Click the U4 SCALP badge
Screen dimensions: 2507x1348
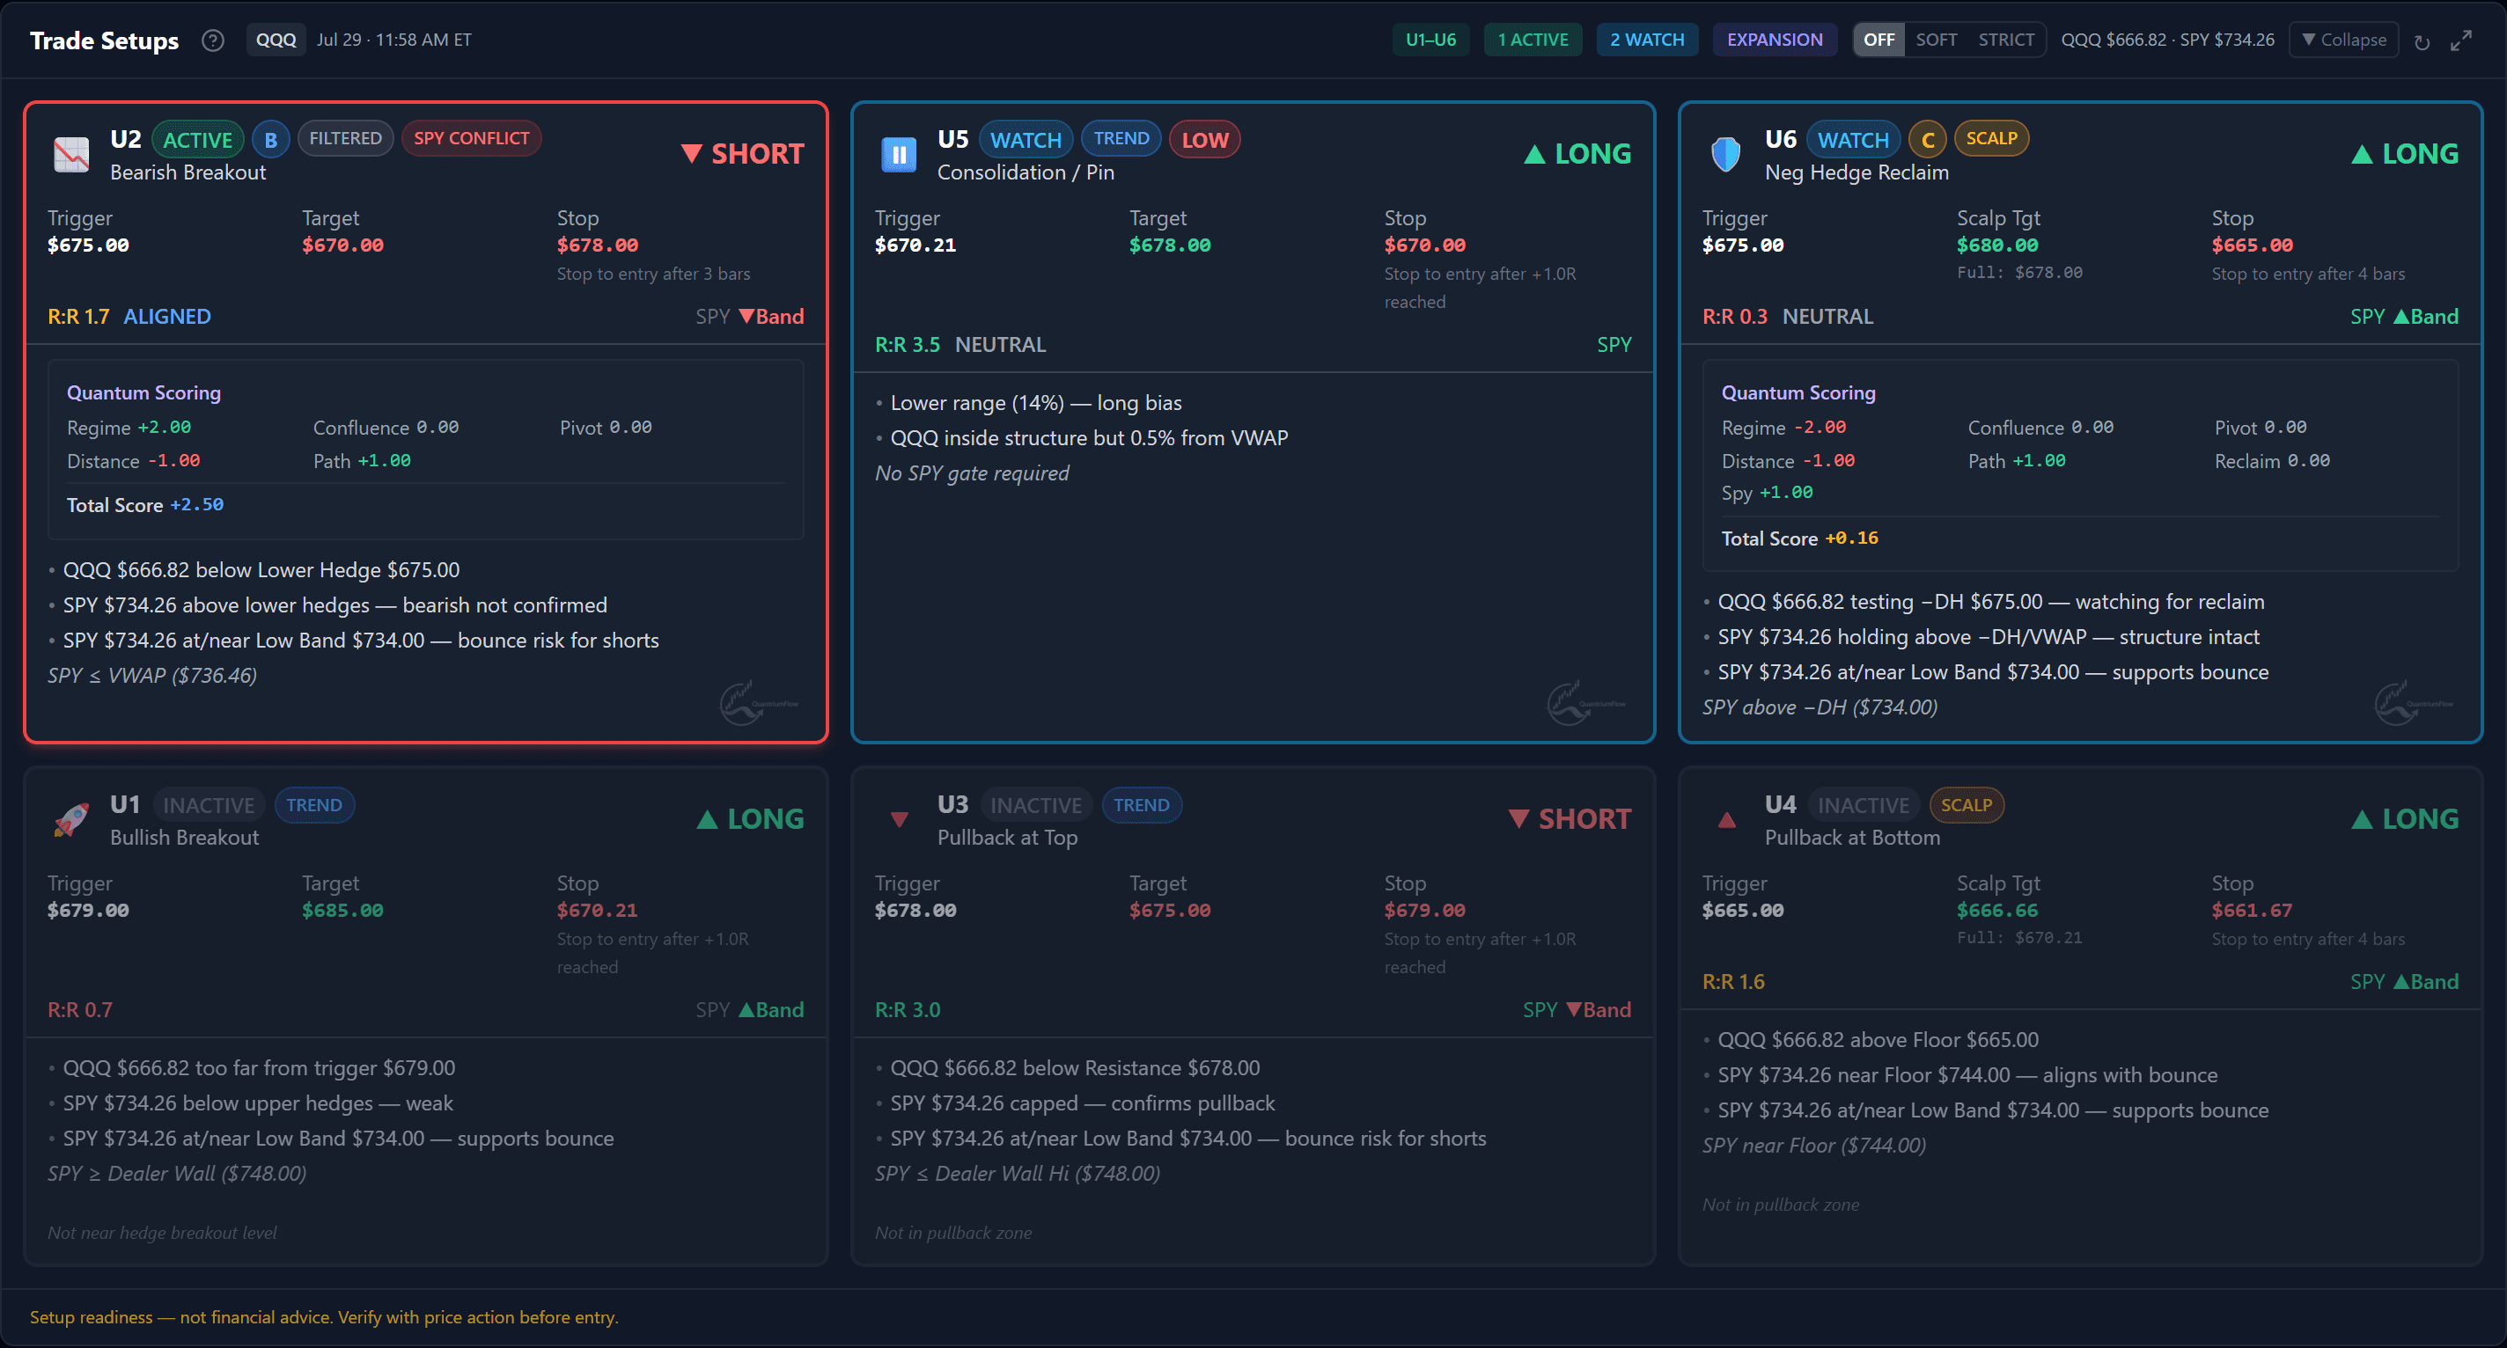point(1966,805)
